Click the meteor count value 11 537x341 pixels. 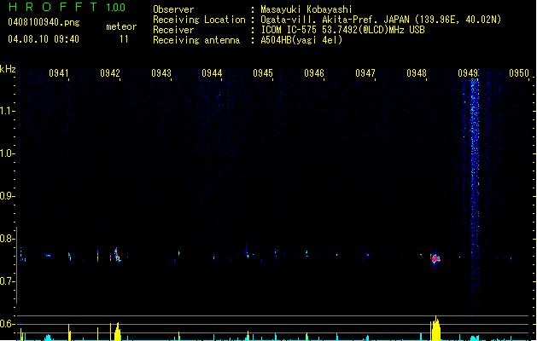point(124,39)
